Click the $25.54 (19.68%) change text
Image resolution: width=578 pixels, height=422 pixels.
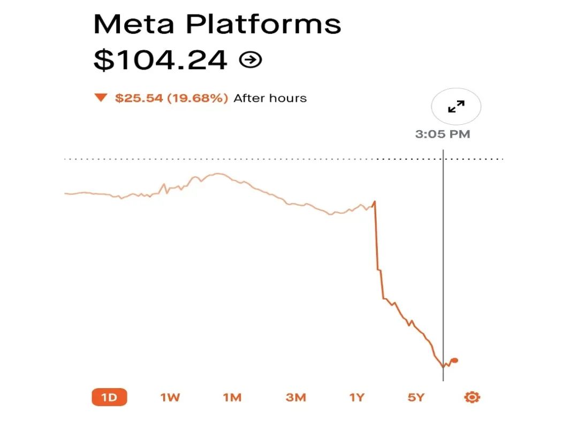(171, 98)
